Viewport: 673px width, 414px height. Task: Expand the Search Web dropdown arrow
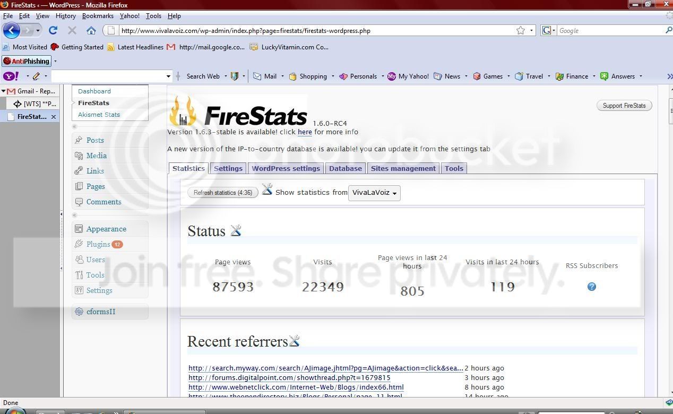point(226,76)
